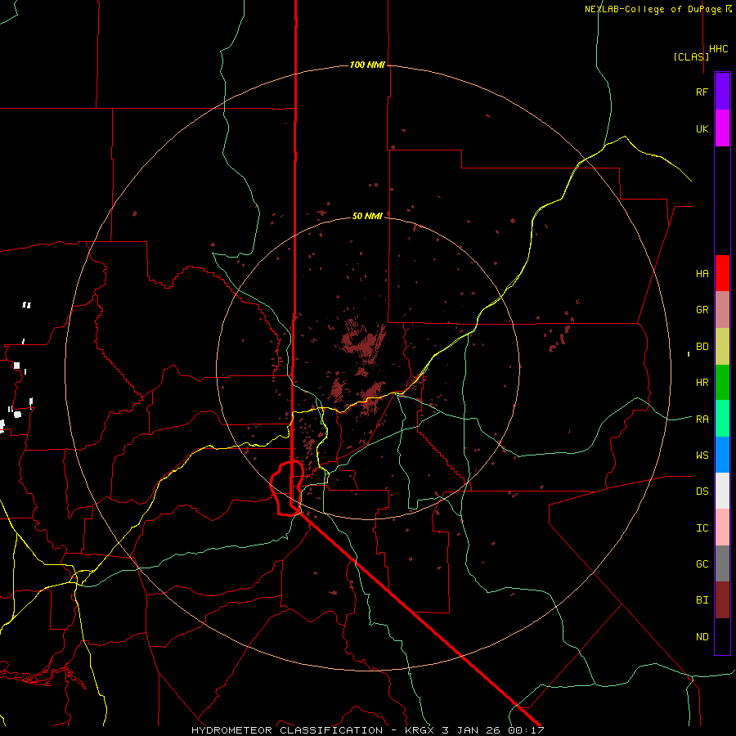
Task: Click the [CLAS] units label
Action: pyautogui.click(x=691, y=56)
